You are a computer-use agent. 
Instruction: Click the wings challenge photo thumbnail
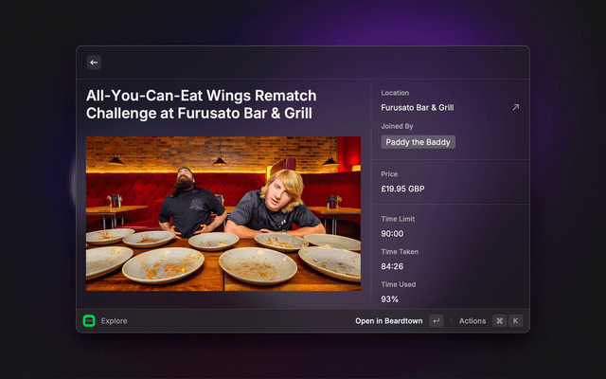click(x=223, y=213)
